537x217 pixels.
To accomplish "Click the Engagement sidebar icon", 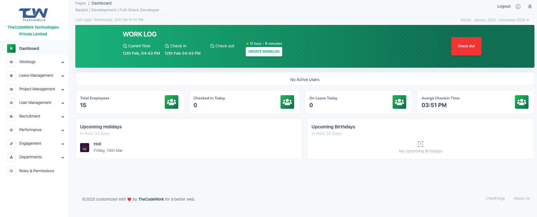I will coord(11,144).
